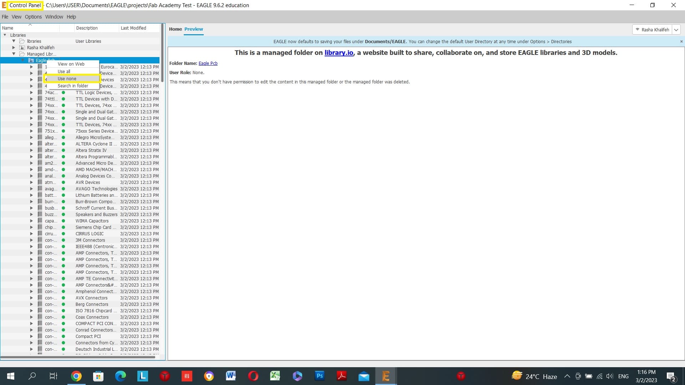Open Microsoft Word from the taskbar

click(231, 376)
